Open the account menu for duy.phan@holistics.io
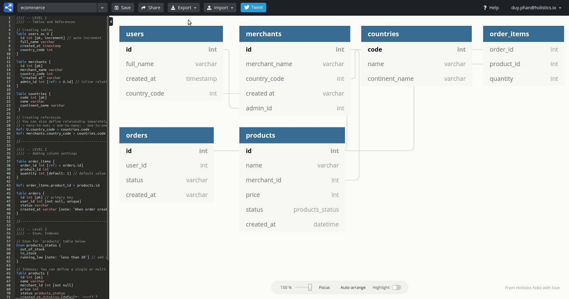 tap(536, 7)
